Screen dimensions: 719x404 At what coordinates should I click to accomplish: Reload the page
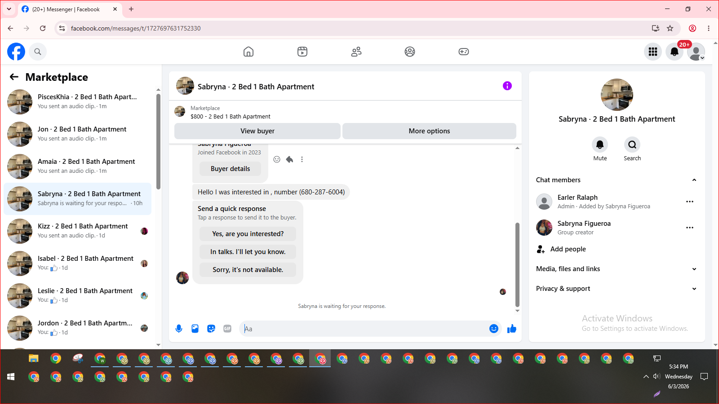(43, 28)
